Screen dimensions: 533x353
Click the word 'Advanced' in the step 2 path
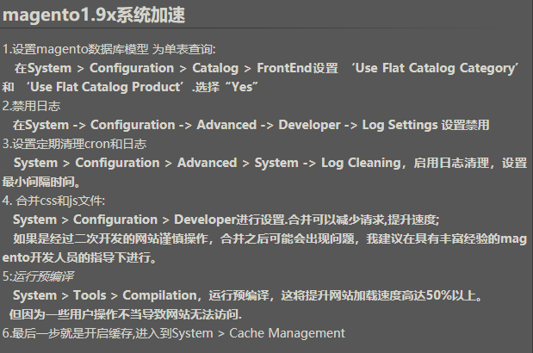coord(226,125)
